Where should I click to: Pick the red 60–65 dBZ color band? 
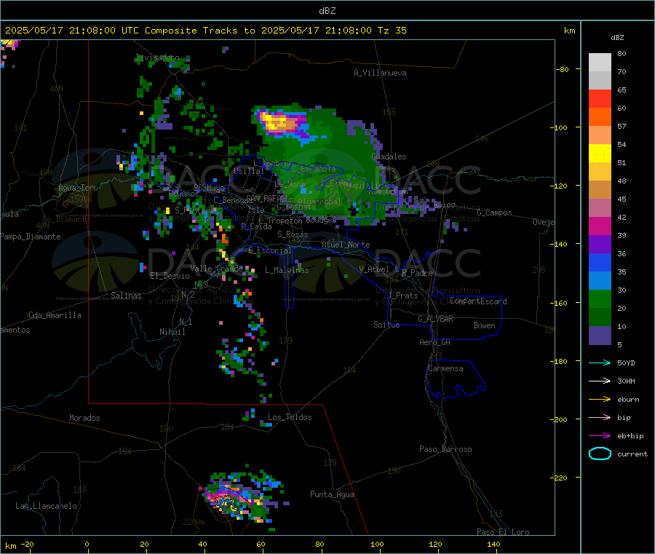600,98
